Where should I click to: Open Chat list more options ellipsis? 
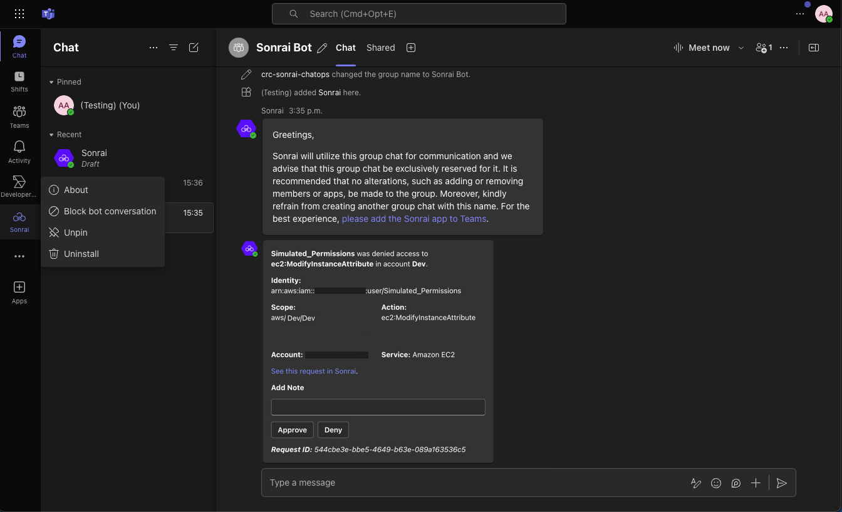[153, 48]
